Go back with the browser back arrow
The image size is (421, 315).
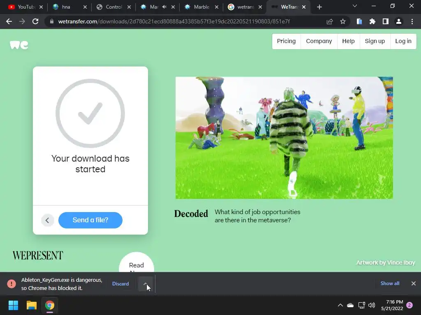pos(9,21)
